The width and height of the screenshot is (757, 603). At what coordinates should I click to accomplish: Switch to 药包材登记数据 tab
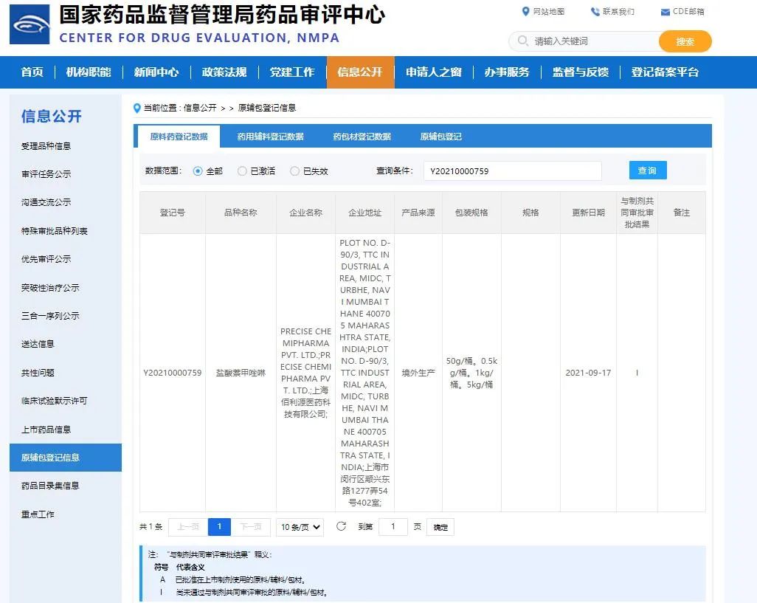coord(362,137)
